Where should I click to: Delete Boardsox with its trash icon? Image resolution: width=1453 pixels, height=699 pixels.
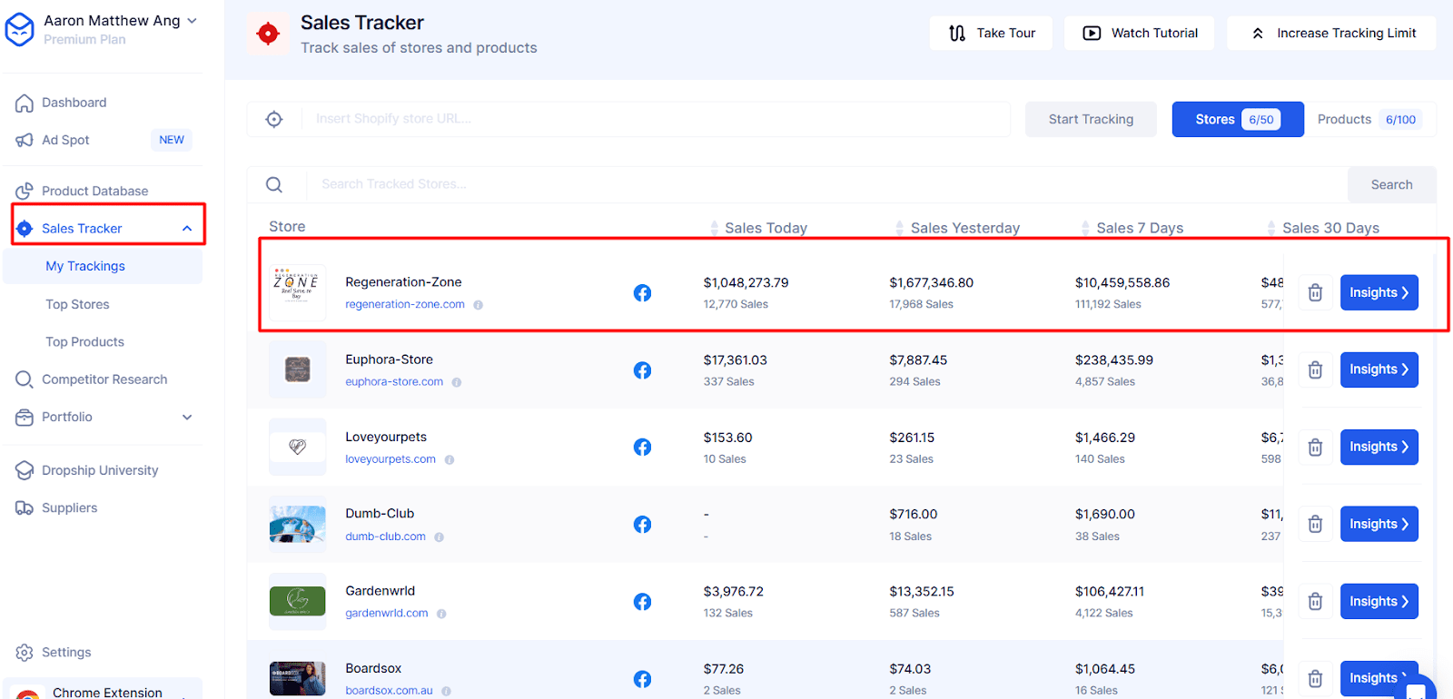point(1315,678)
